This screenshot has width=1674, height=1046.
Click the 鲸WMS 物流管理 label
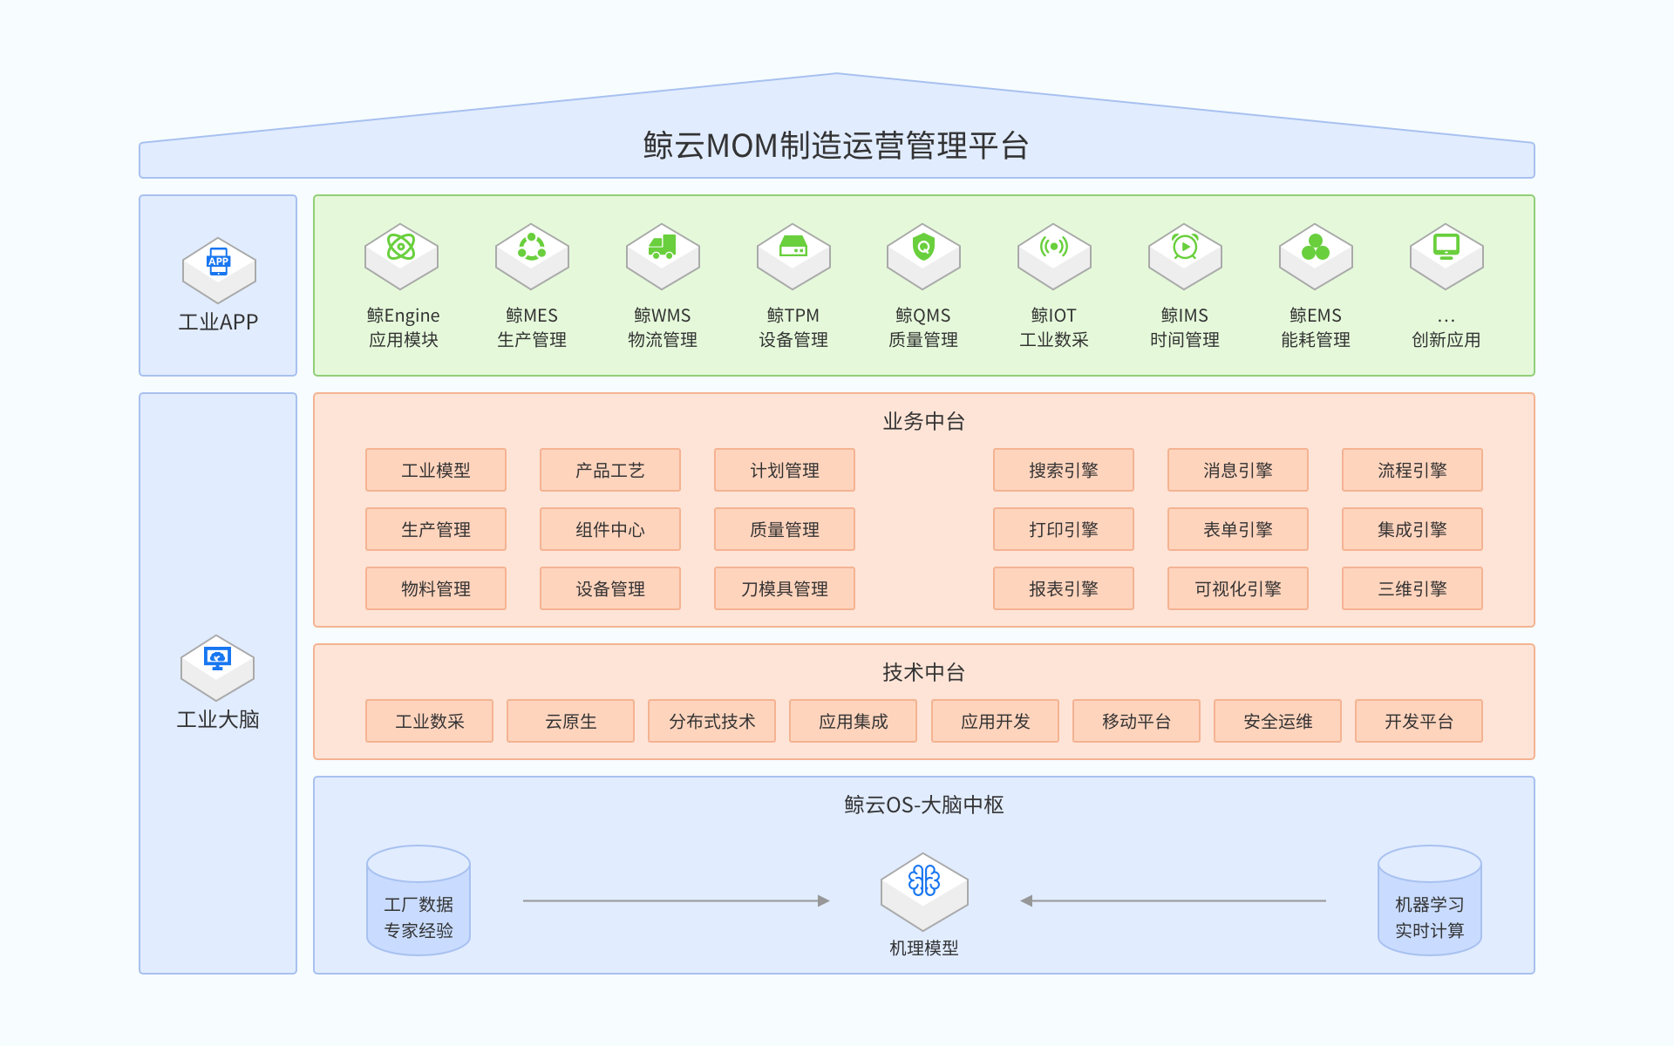tap(663, 328)
